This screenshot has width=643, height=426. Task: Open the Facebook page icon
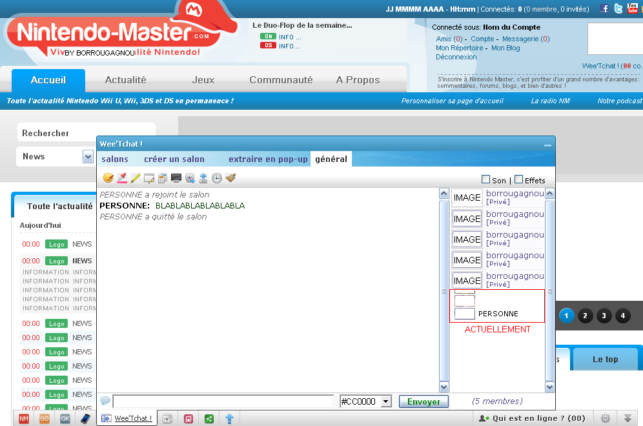604,8
